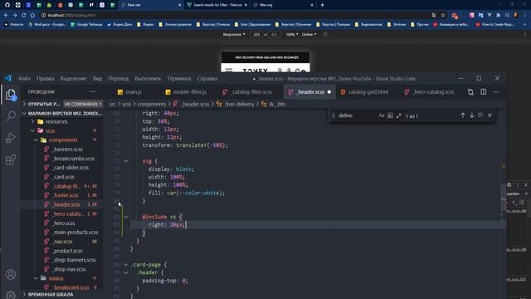Fold the .card-page block
The width and height of the screenshot is (531, 299).
(x=125, y=264)
